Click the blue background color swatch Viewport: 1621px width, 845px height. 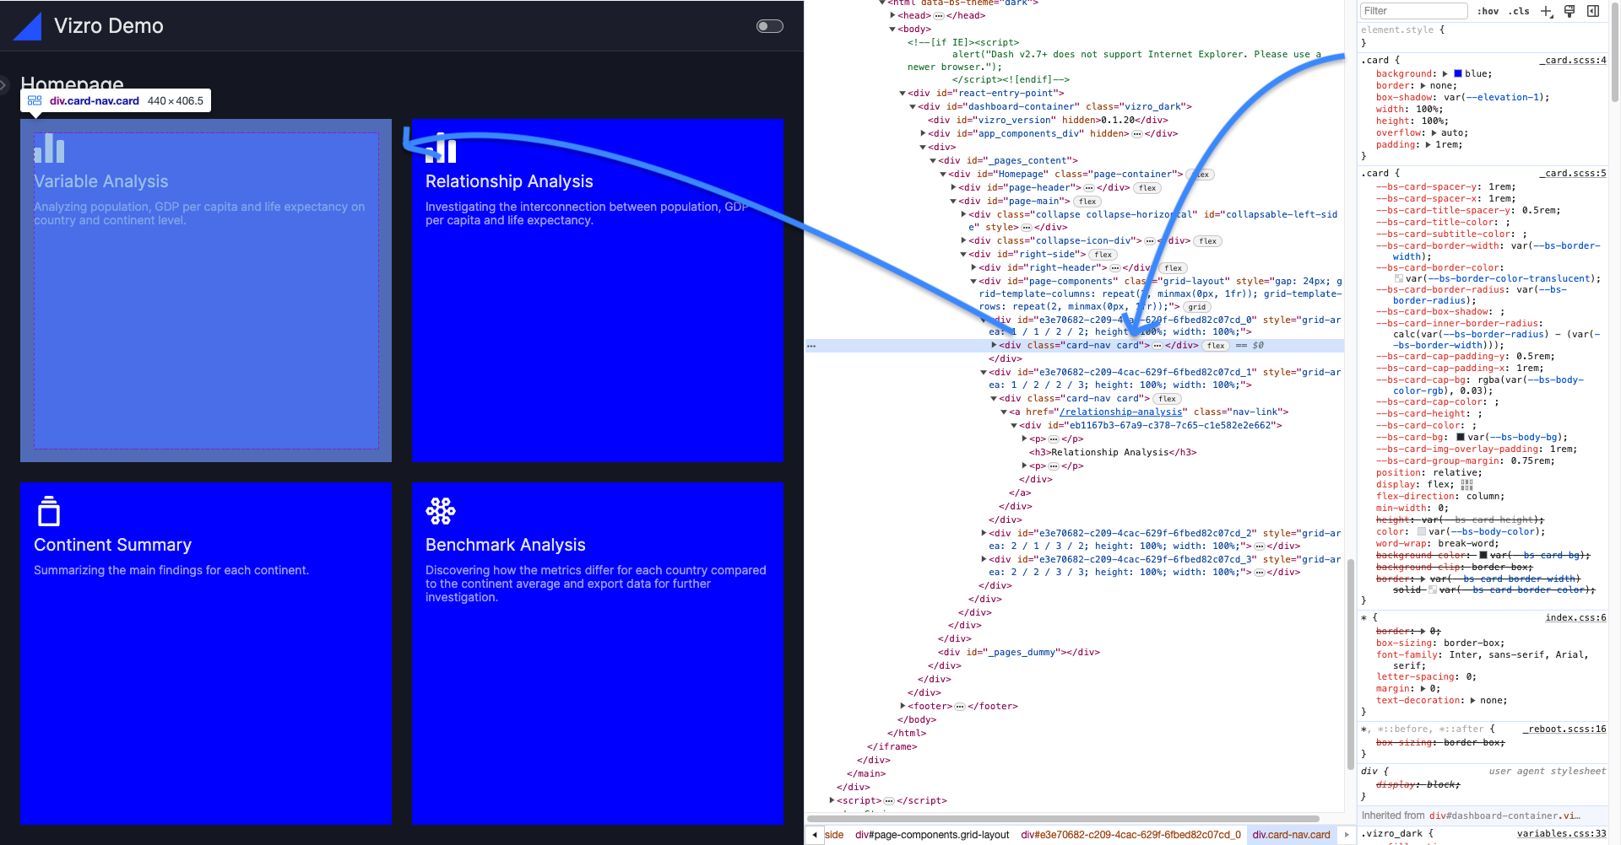pyautogui.click(x=1457, y=74)
